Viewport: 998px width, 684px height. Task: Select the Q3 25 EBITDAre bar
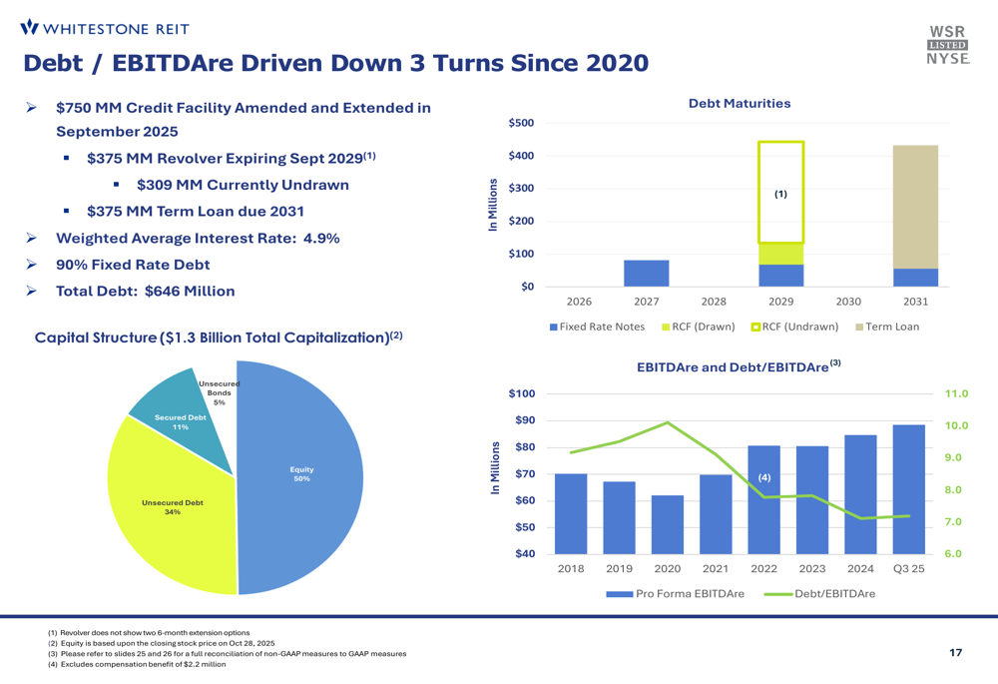[908, 489]
